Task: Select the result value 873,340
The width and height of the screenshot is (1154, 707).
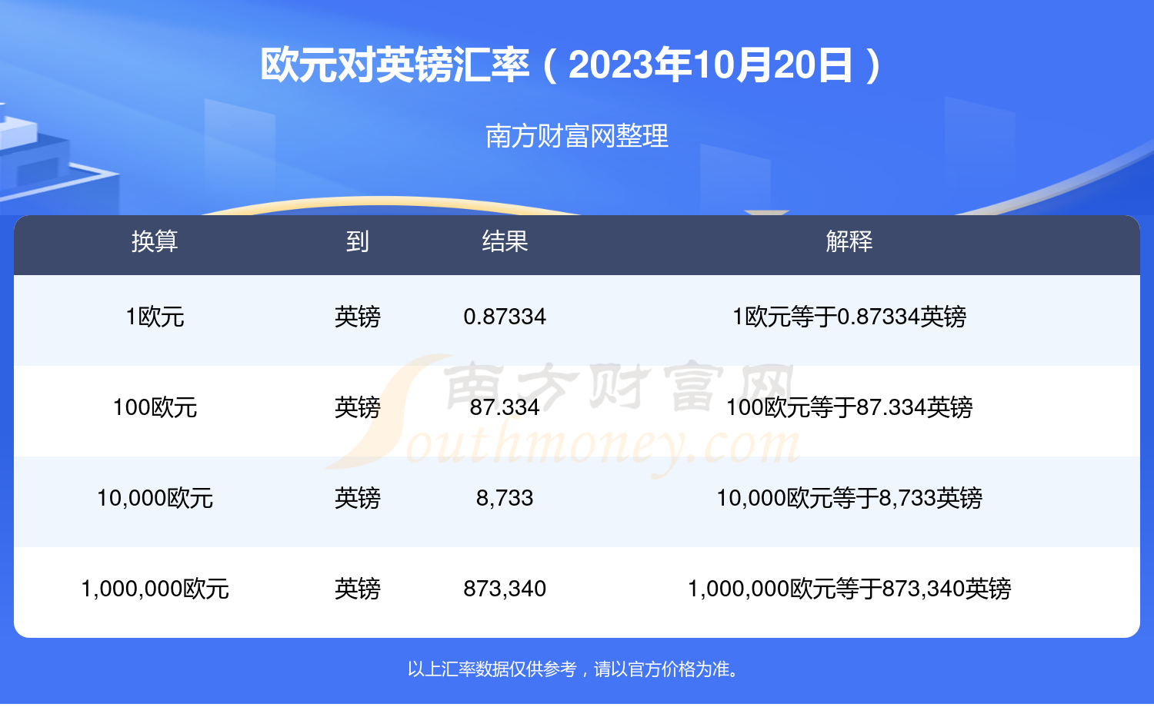Action: [505, 589]
